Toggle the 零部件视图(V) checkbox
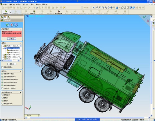This screenshot has height=121, width=155. tap(2, 67)
